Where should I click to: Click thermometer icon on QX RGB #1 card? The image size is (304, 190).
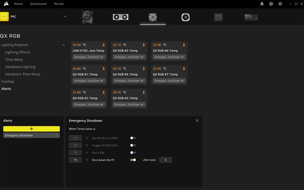click(x=103, y=68)
